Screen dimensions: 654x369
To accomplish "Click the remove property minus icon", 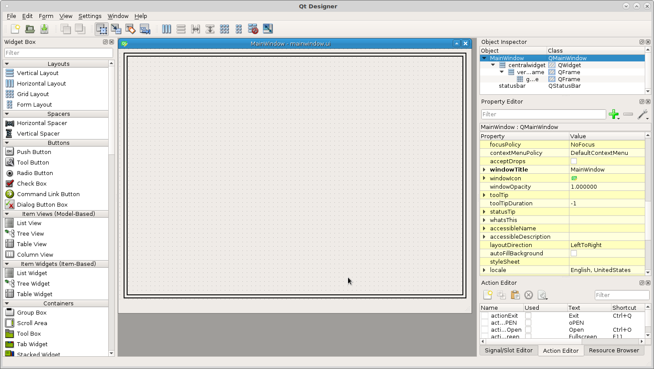I will click(628, 115).
